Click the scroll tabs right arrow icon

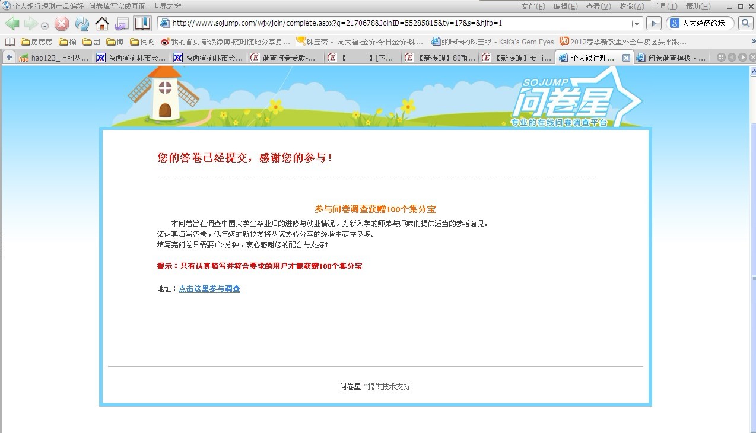click(742, 57)
